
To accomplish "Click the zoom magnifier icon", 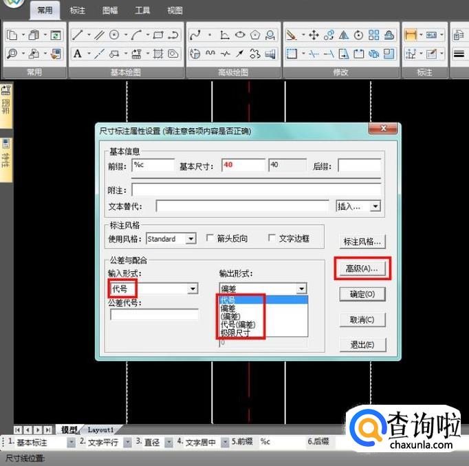I will click(x=12, y=54).
